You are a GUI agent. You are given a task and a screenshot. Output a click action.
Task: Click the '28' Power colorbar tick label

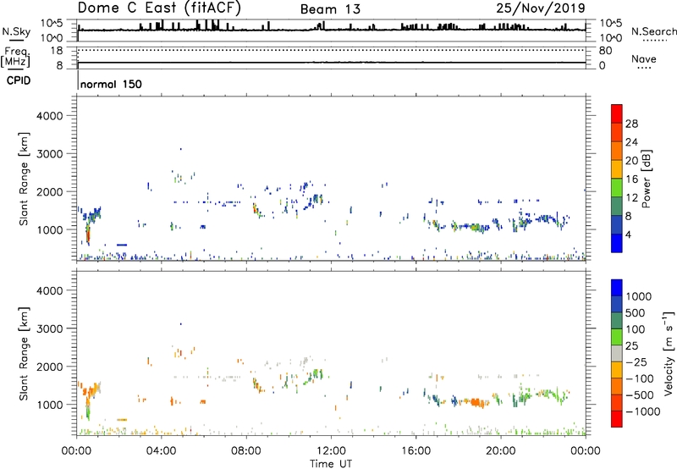click(631, 124)
